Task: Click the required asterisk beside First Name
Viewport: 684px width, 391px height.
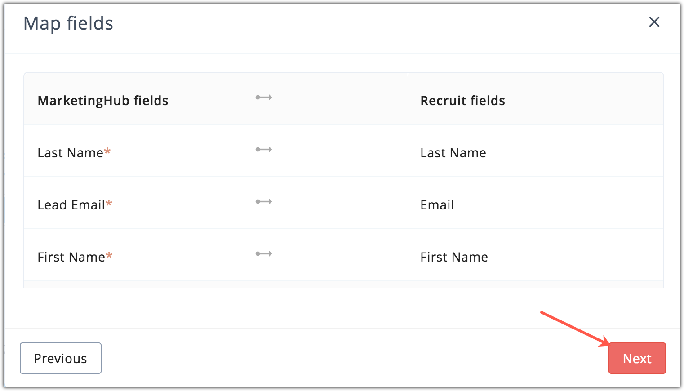Action: pyautogui.click(x=109, y=256)
